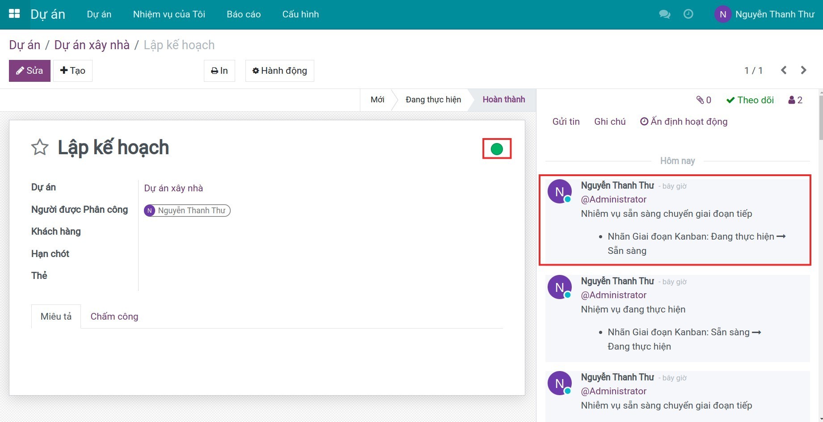The image size is (823, 422).
Task: Toggle the Theo dõi follow button
Action: click(x=750, y=100)
